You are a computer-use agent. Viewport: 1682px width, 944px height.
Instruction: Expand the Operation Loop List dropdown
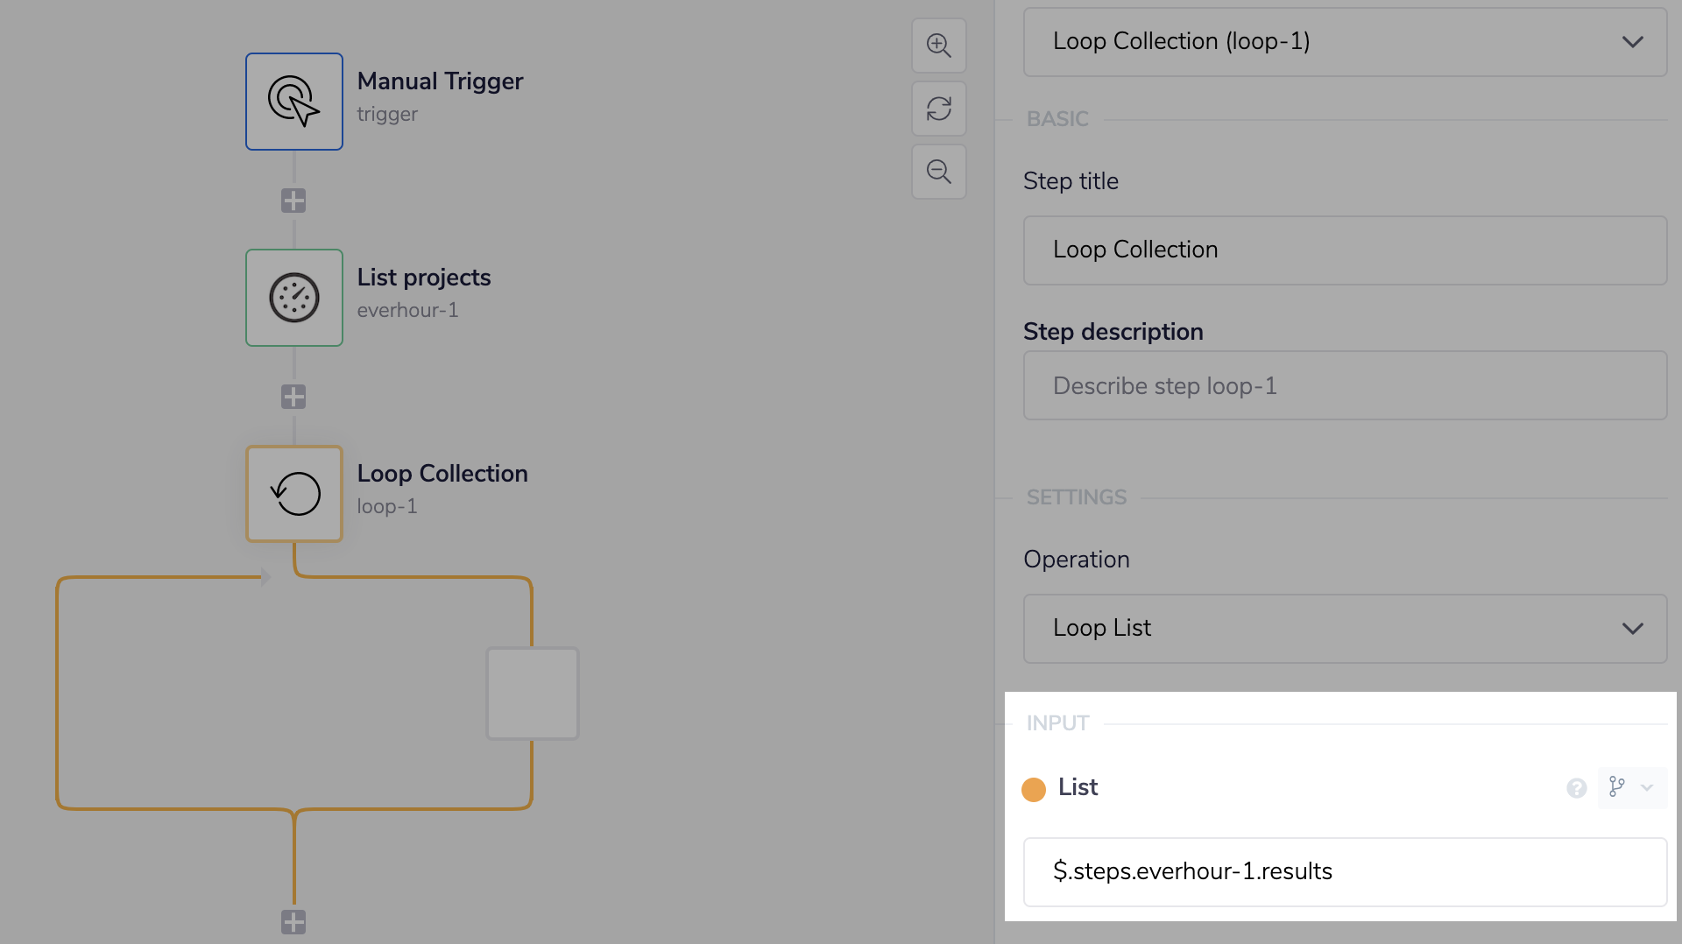[x=1344, y=629]
